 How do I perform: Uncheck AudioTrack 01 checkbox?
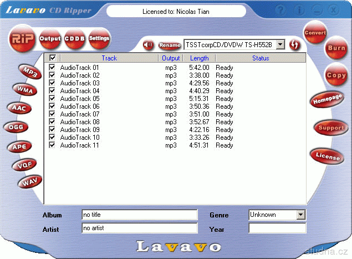click(x=52, y=67)
